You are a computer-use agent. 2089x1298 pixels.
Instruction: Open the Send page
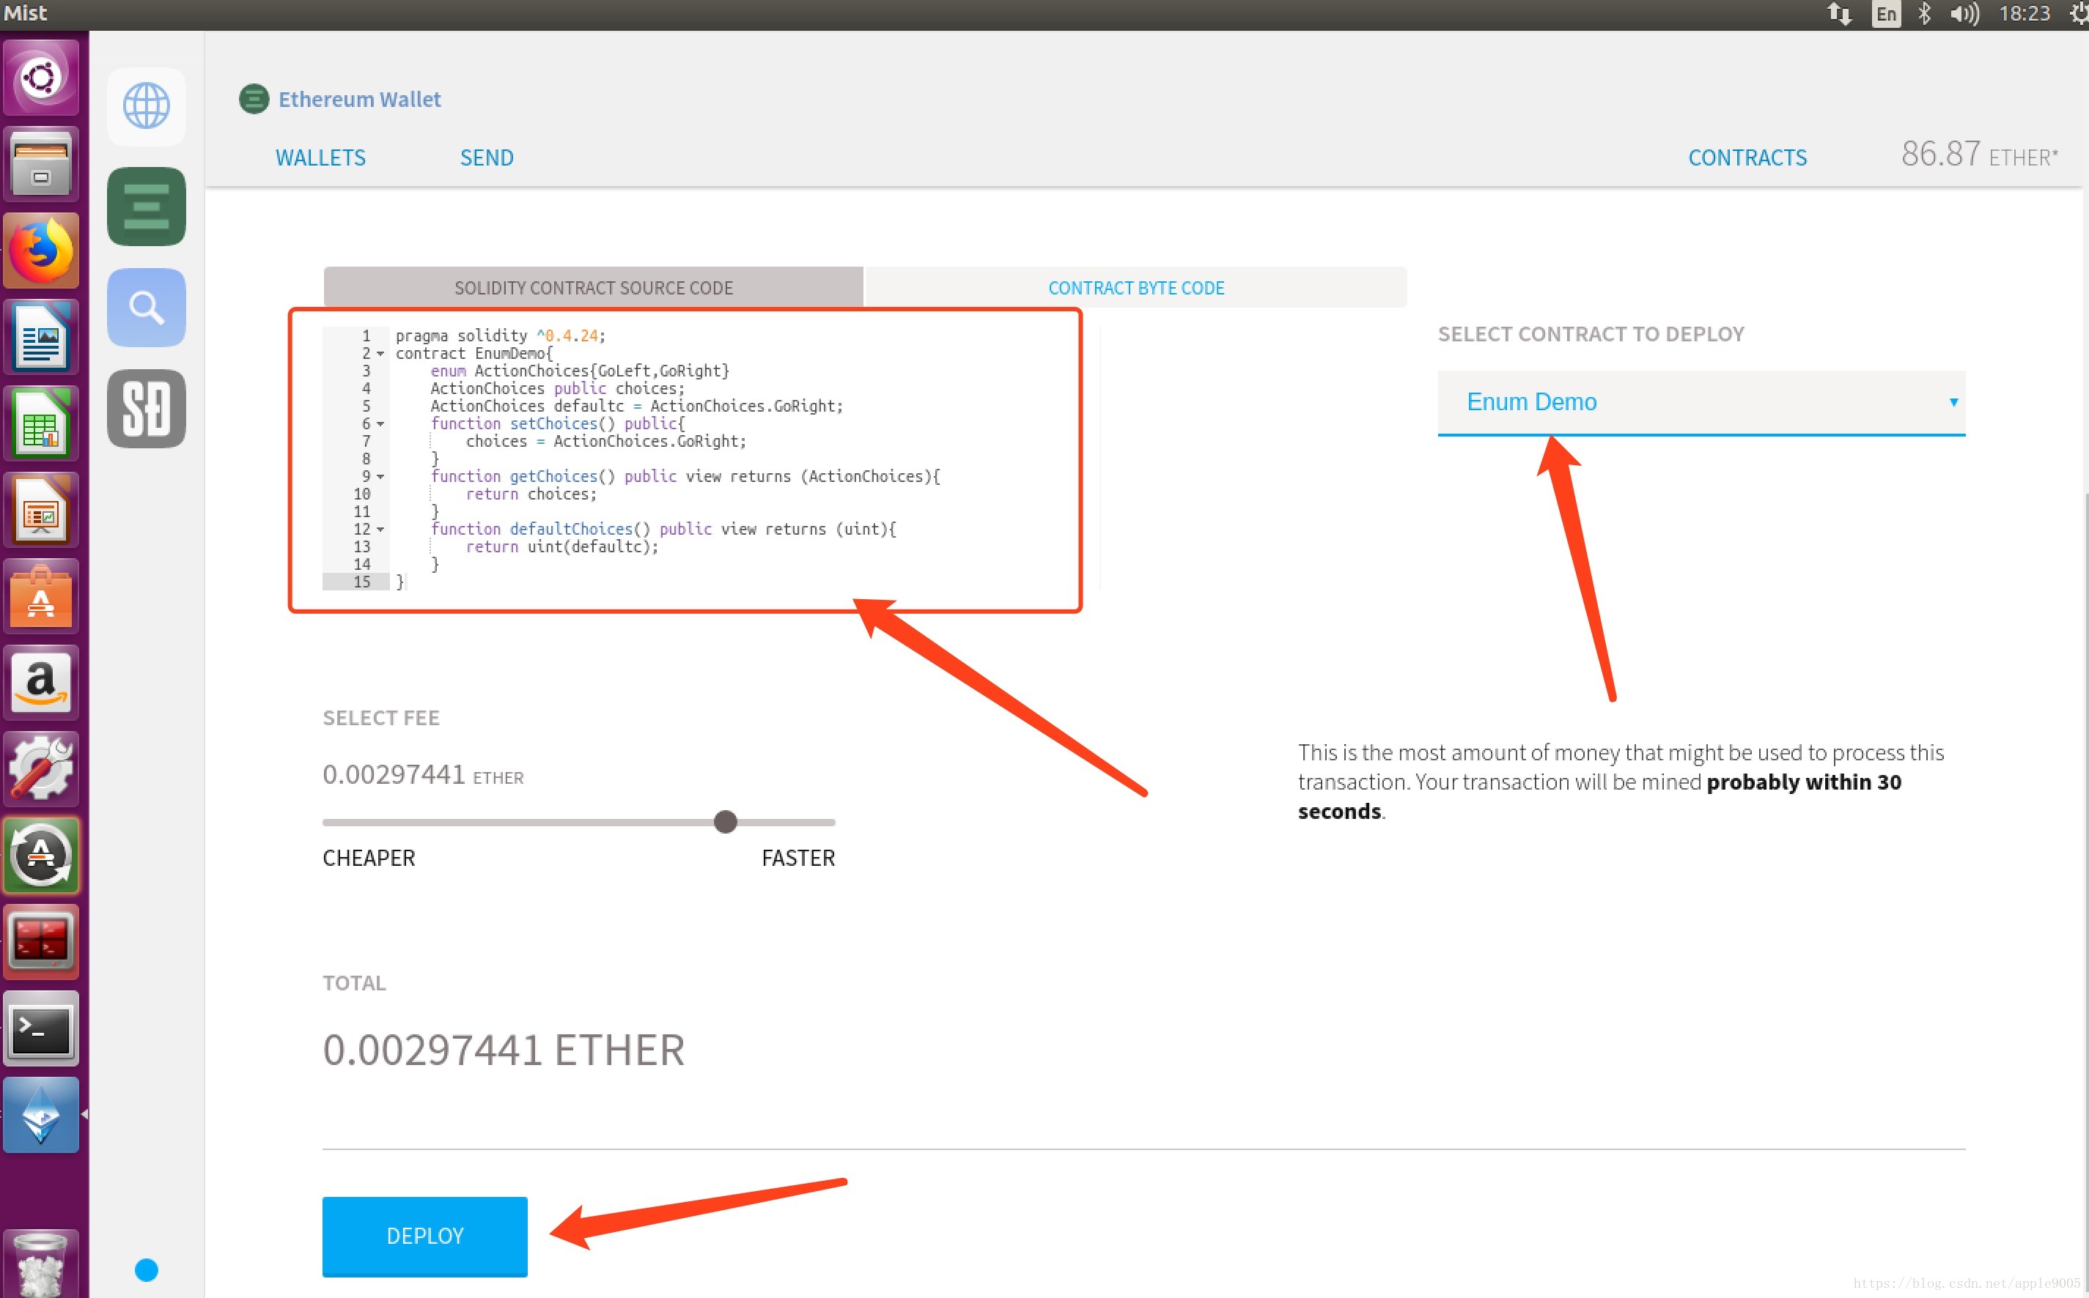[x=486, y=157]
